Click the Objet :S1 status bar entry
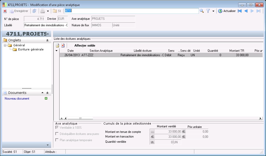The height and width of the screenshot is (156, 266). pyautogui.click(x=30, y=152)
